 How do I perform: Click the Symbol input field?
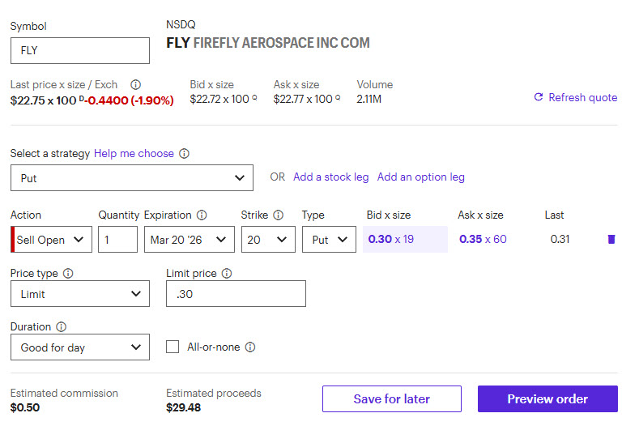coord(80,50)
